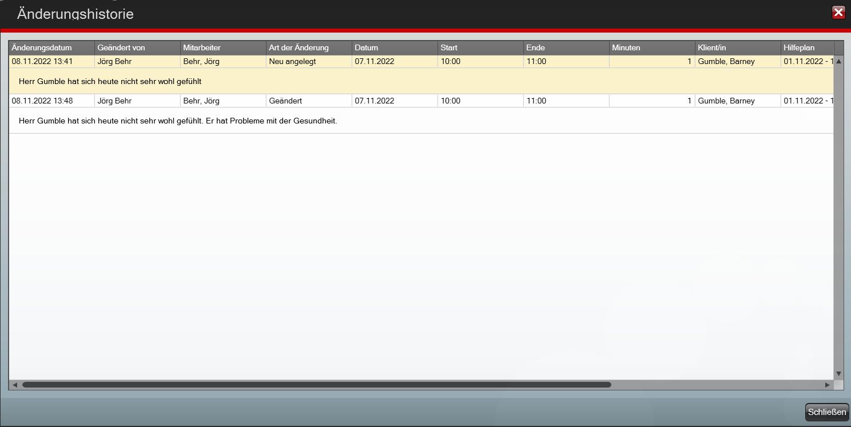Click the Hilfeplan column header

807,48
